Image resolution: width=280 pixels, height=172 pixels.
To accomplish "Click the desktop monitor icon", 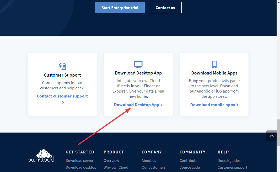I will 138,64.
